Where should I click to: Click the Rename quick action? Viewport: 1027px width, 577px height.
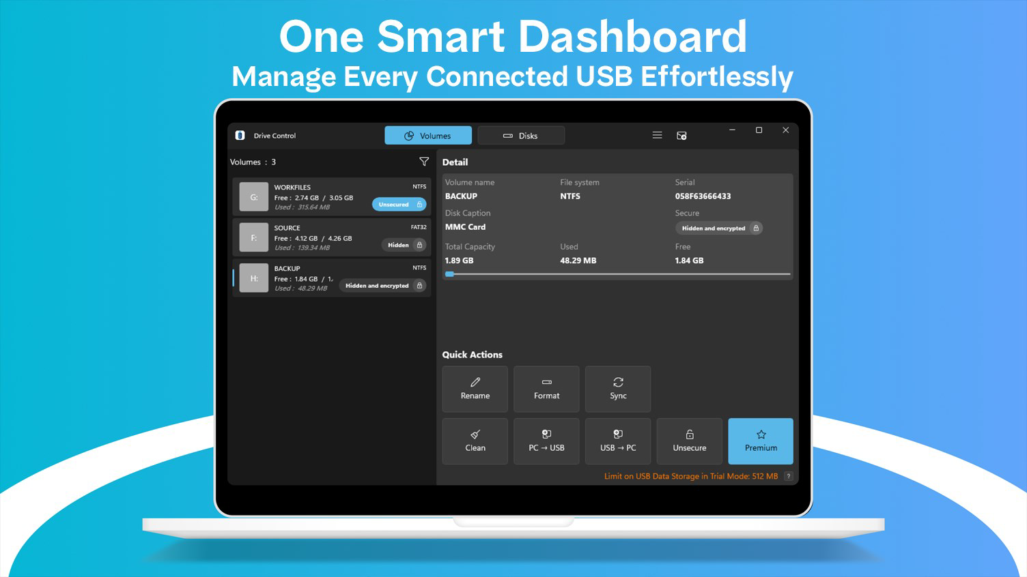click(475, 389)
